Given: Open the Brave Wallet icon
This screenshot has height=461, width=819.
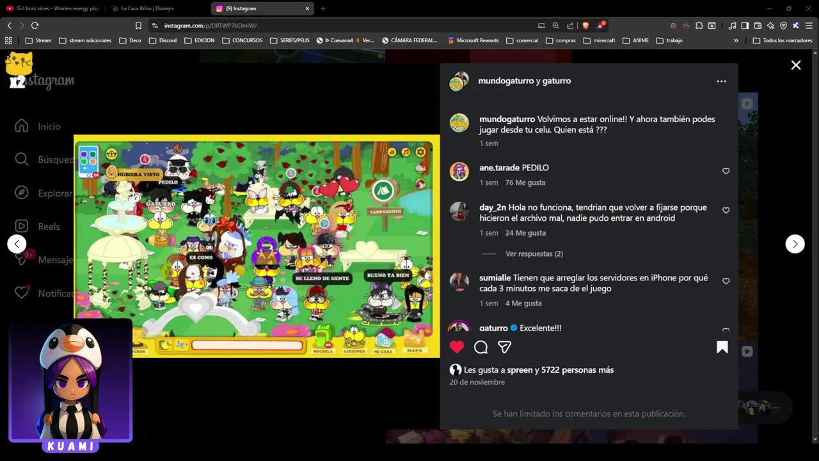Looking at the screenshot, I should tap(758, 26).
